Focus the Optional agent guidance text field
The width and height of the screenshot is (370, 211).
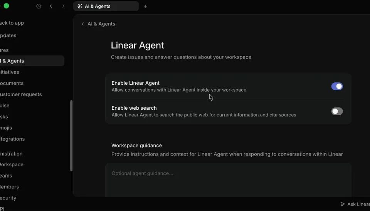tap(228, 180)
